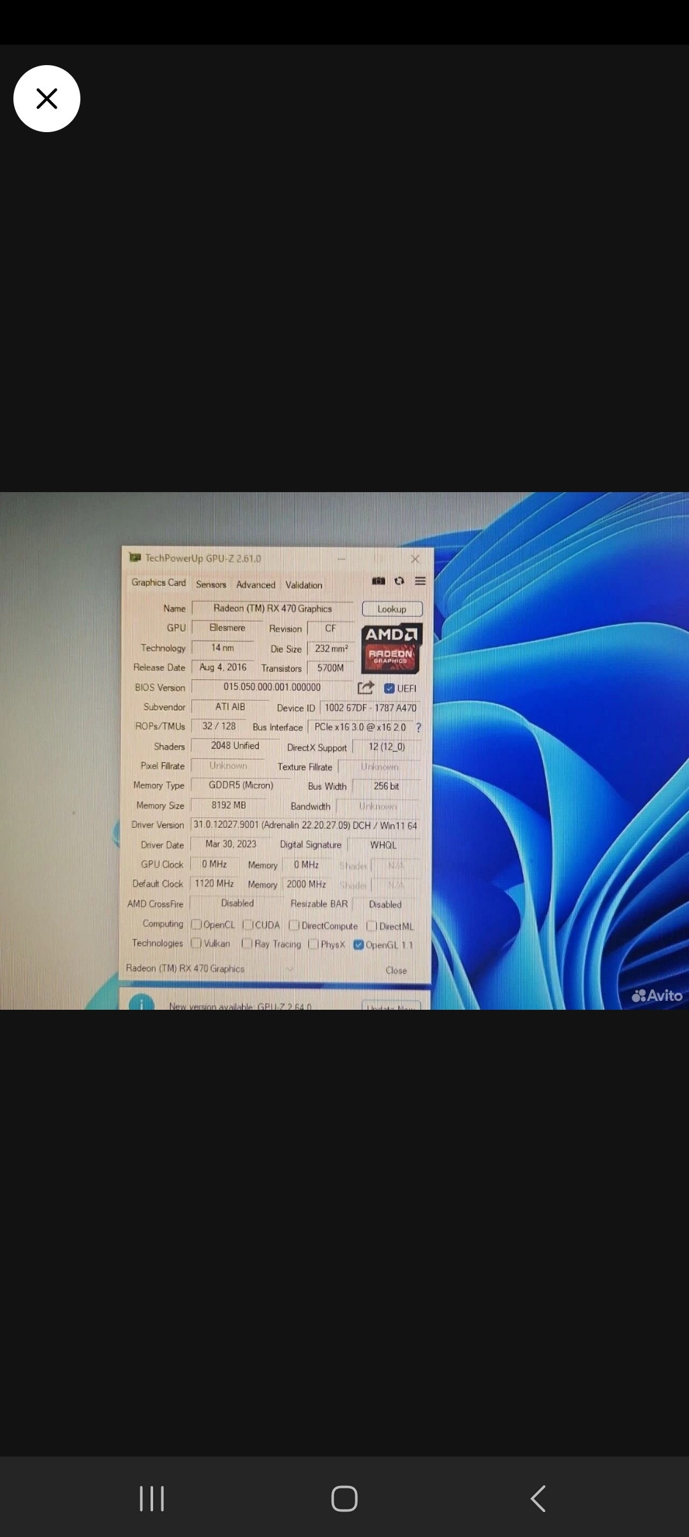The image size is (689, 1537).
Task: Click the Bus Interface question mark
Action: pyautogui.click(x=419, y=728)
